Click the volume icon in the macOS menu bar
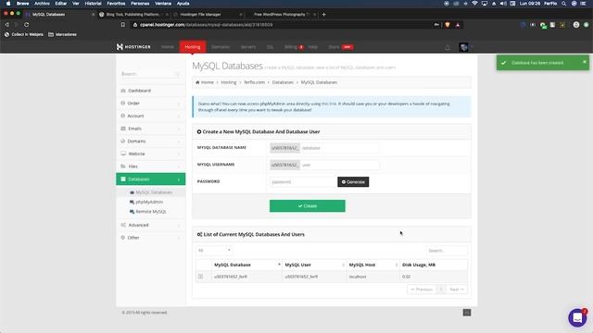Image resolution: width=593 pixels, height=333 pixels. click(503, 4)
